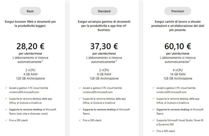Screen dimensions: 209x136
Task: Click checkmark beside Standard's Microsoft Teams feature
Action: click(80, 109)
